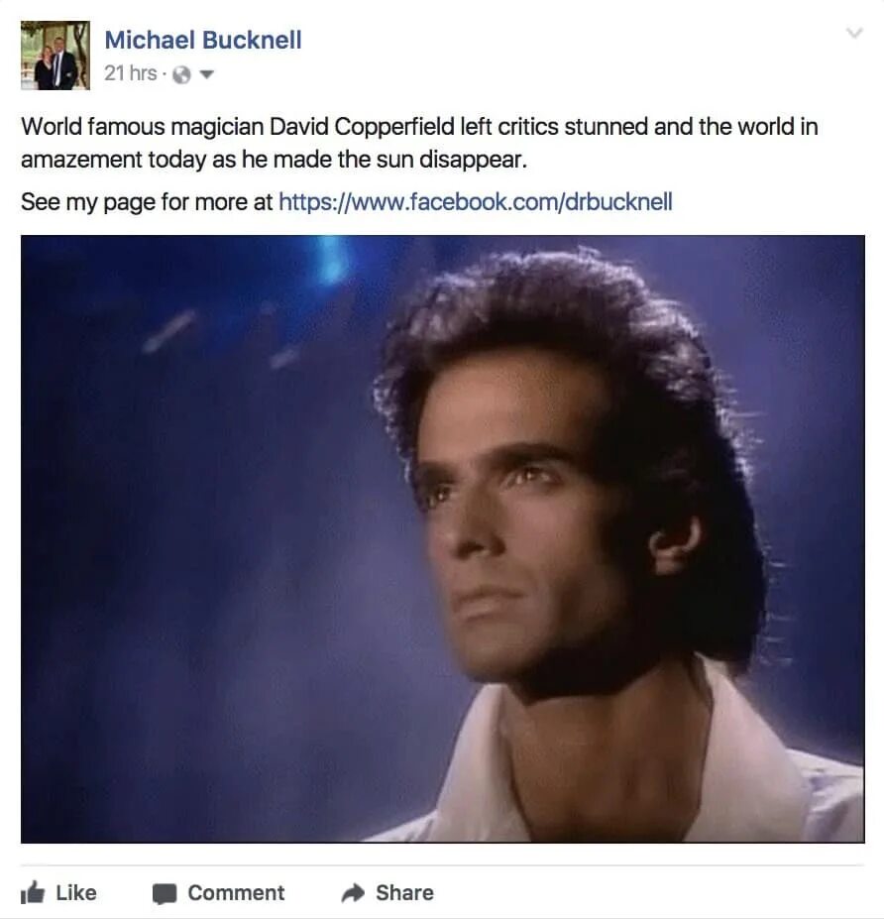The height and width of the screenshot is (919, 884).
Task: Click the 'Comment' text label
Action: pos(236,892)
